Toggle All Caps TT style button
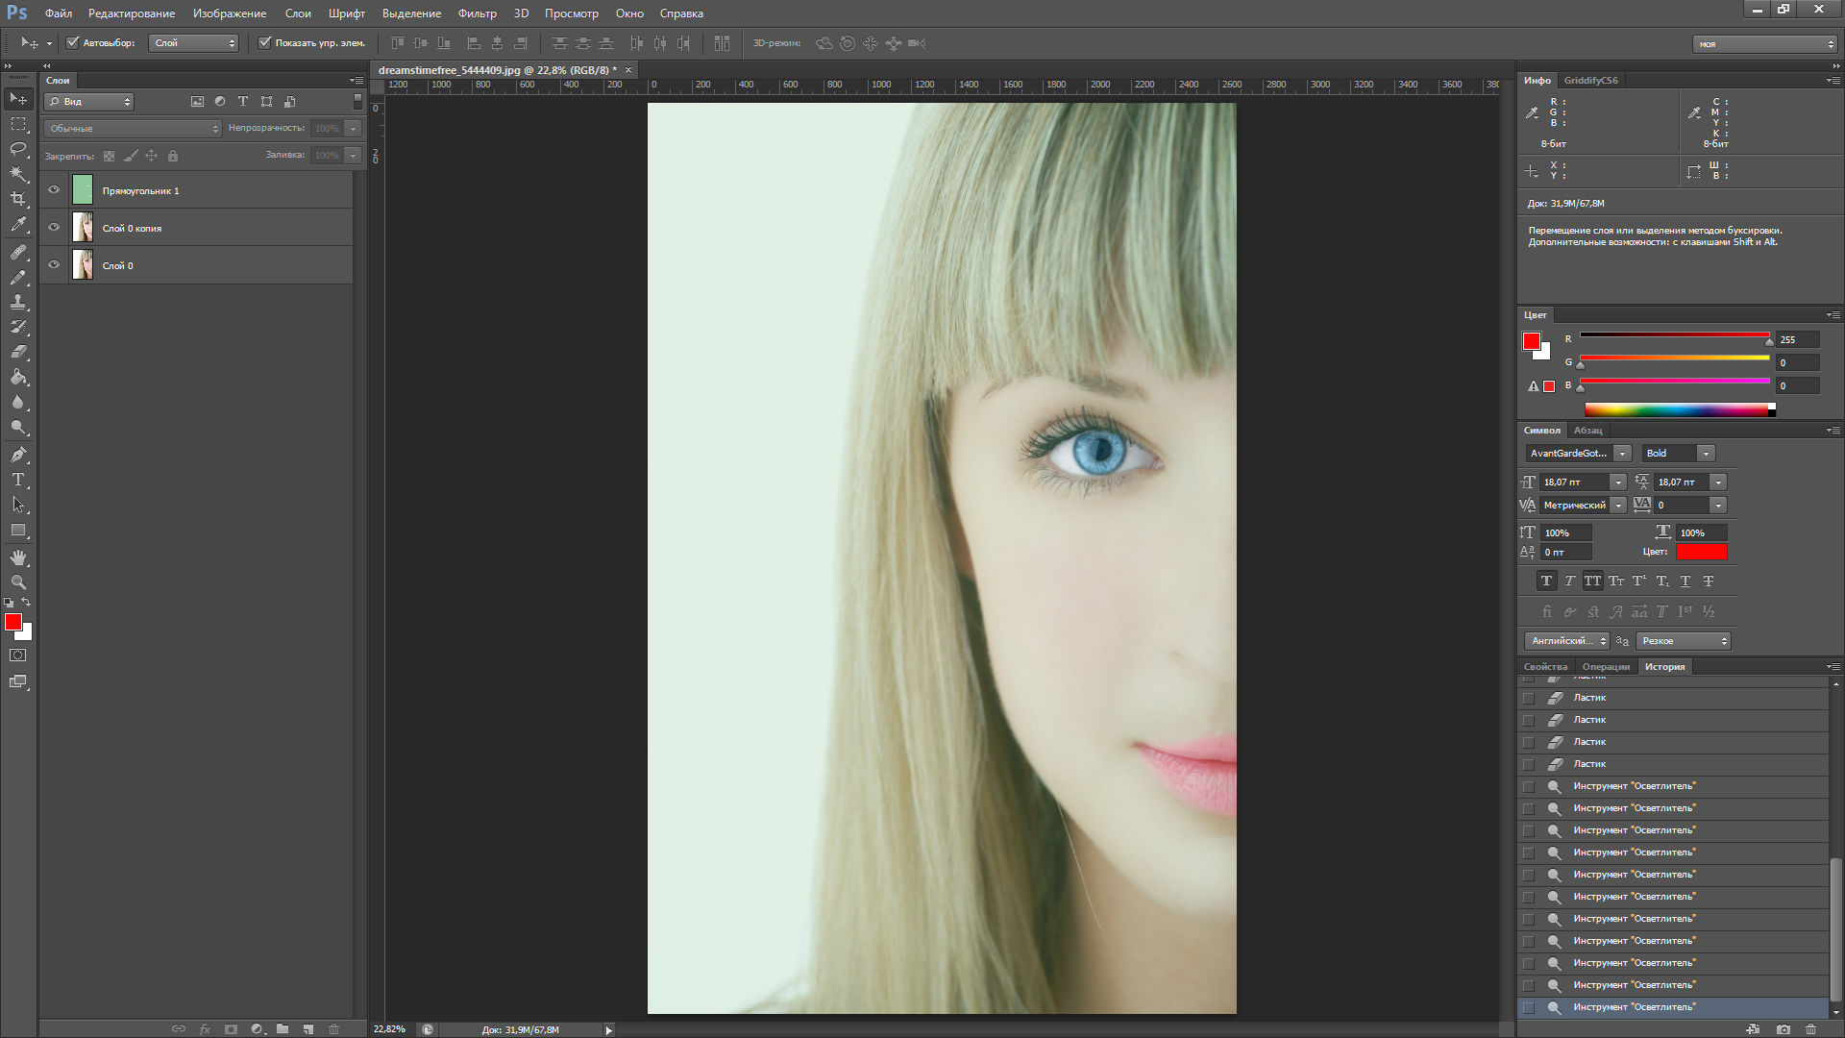1845x1038 pixels. click(x=1592, y=581)
